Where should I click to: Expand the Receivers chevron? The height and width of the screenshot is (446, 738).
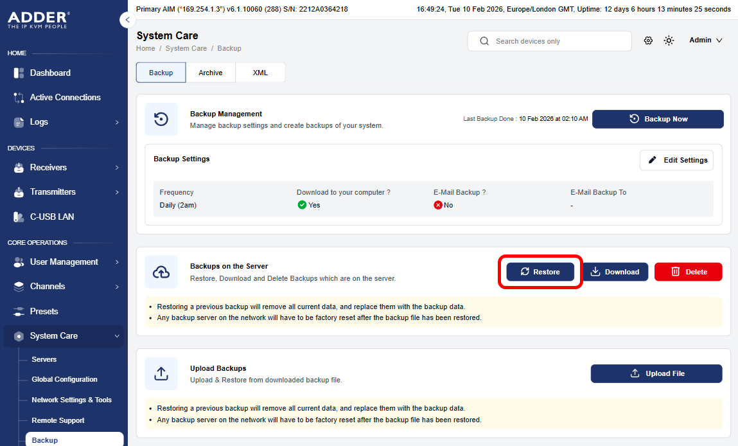tap(117, 168)
